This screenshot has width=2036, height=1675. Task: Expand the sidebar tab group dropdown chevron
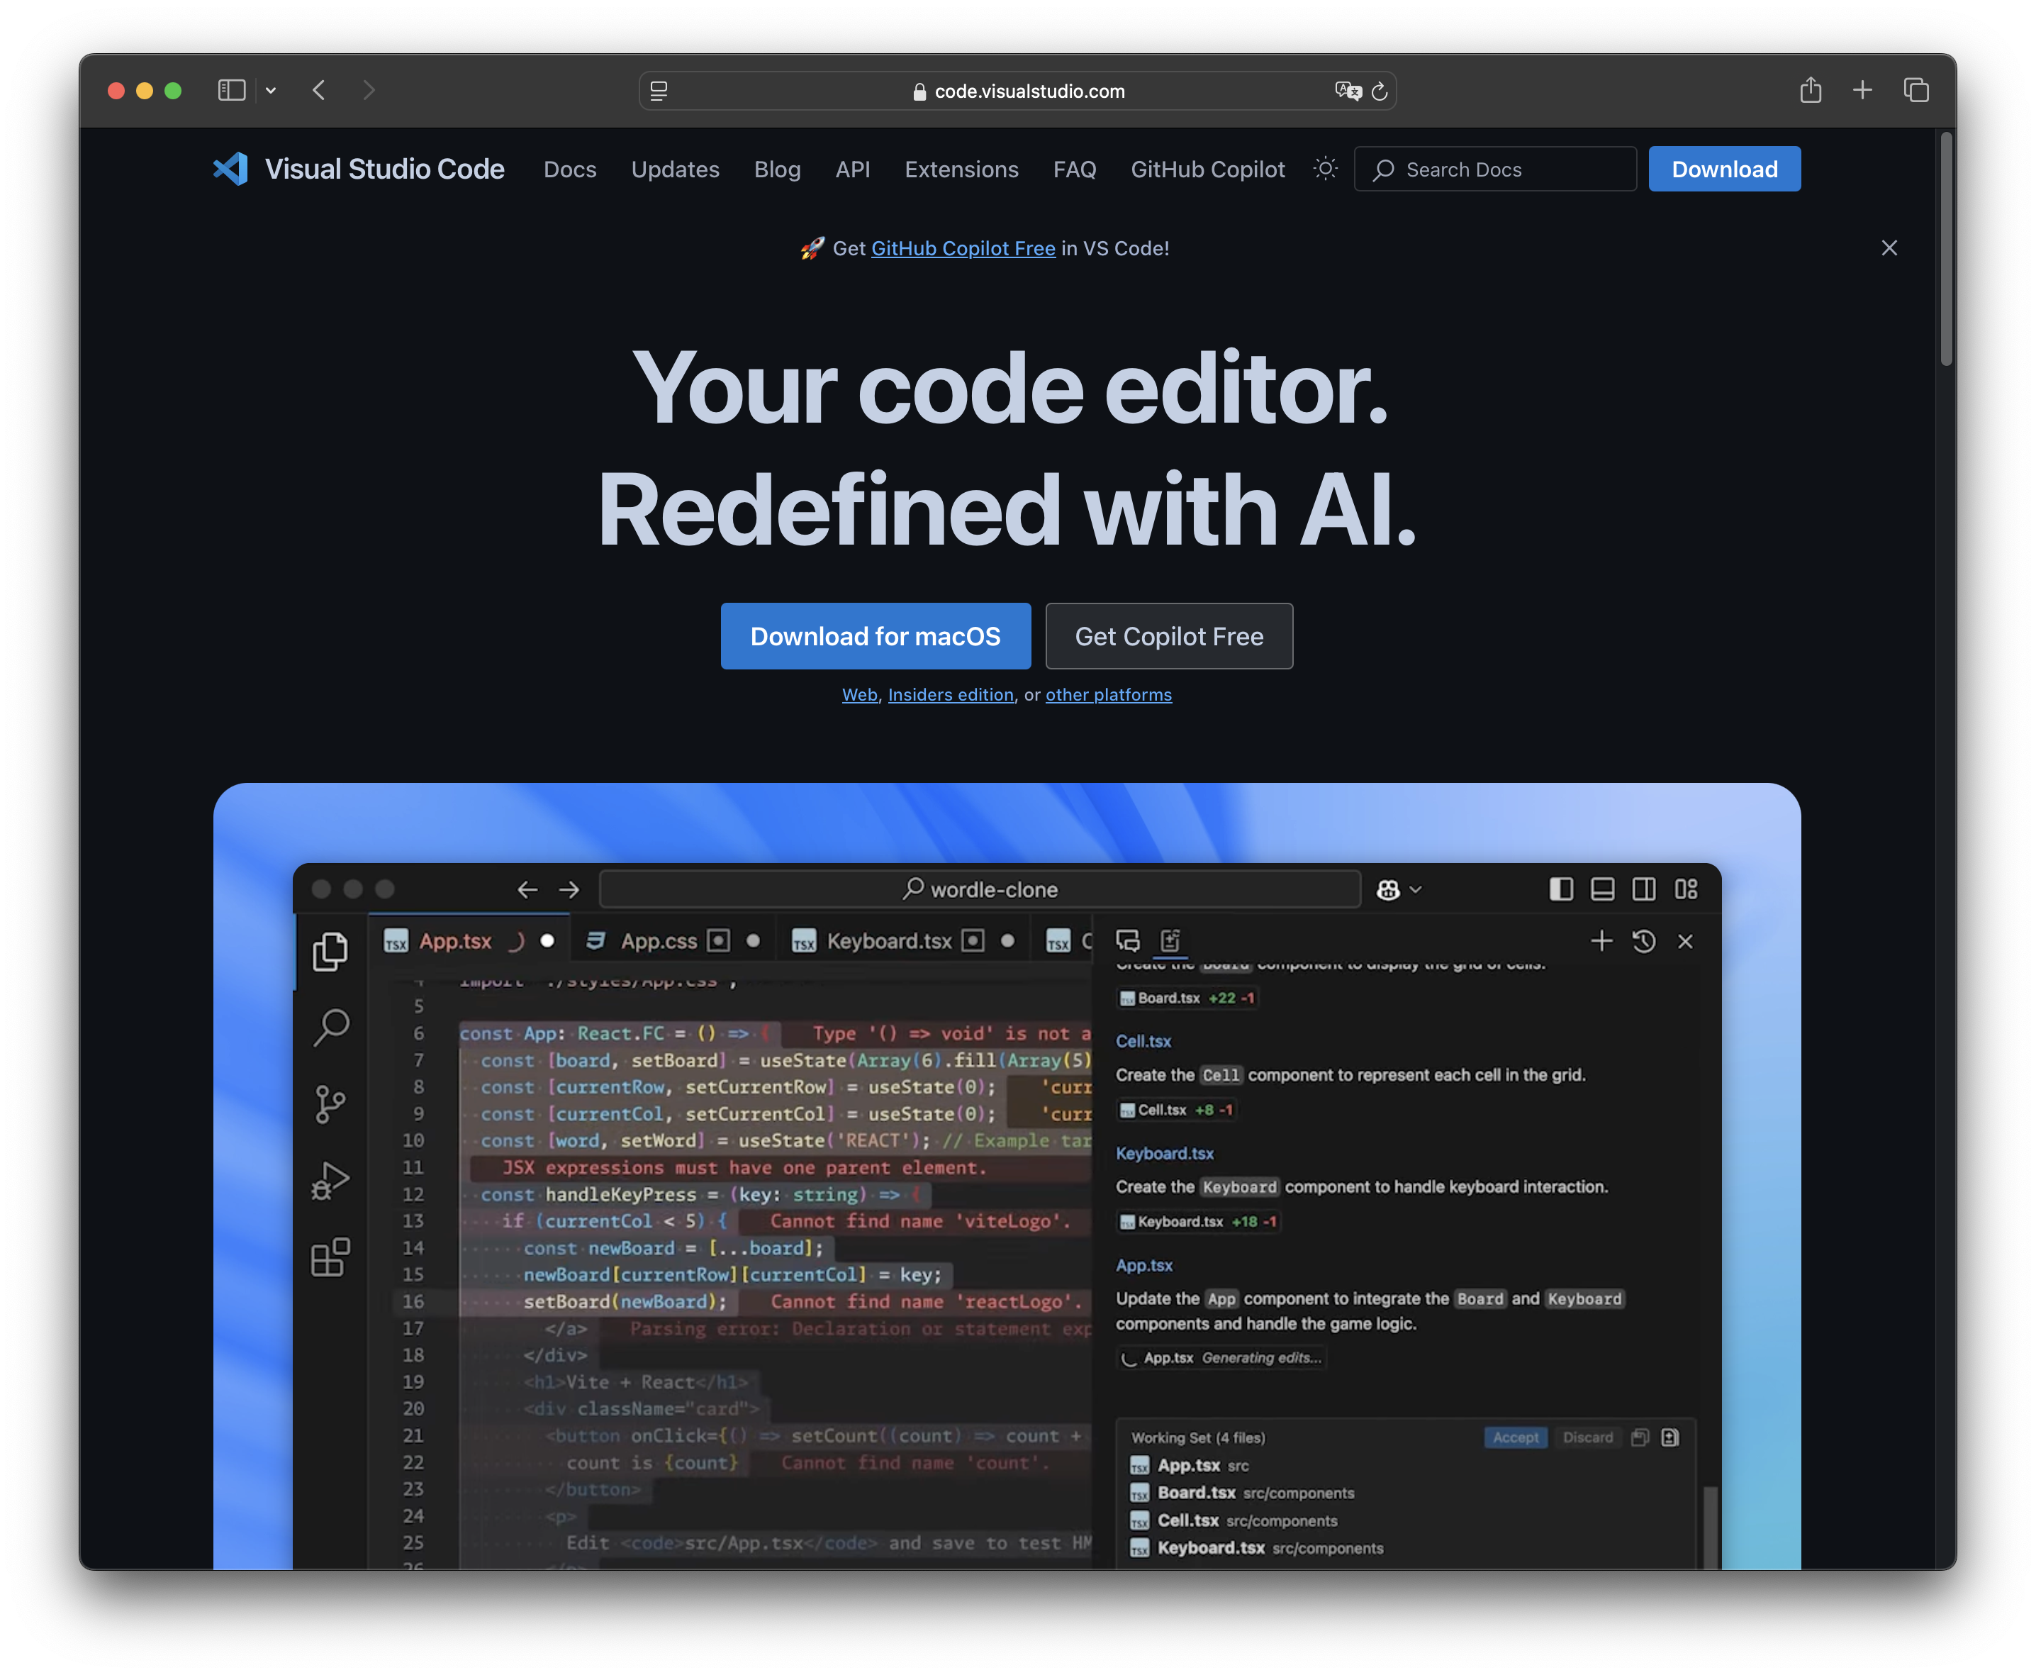point(271,91)
